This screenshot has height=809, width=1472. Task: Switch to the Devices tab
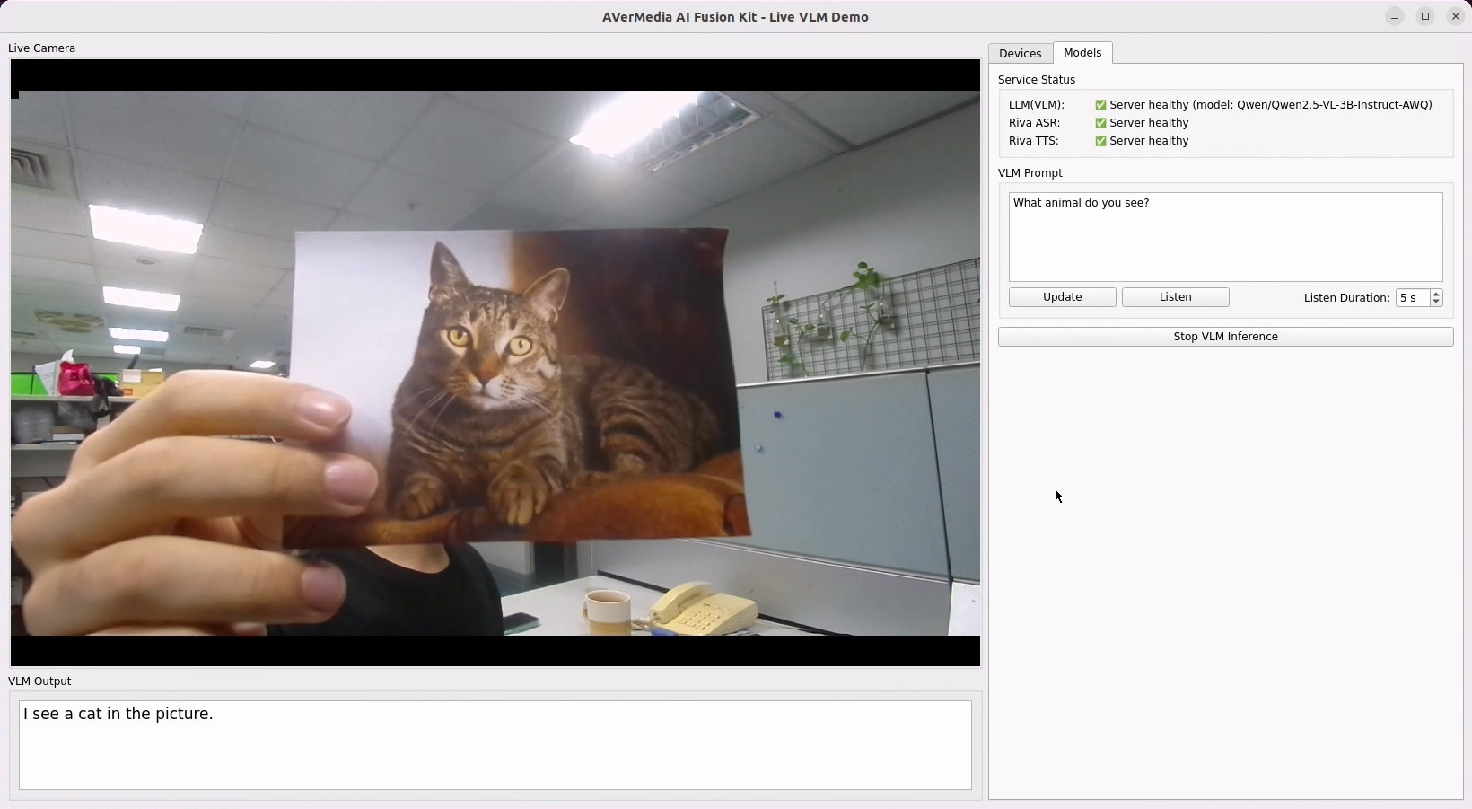(x=1020, y=54)
